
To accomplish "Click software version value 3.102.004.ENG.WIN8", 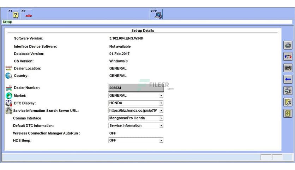I will coord(126,38).
